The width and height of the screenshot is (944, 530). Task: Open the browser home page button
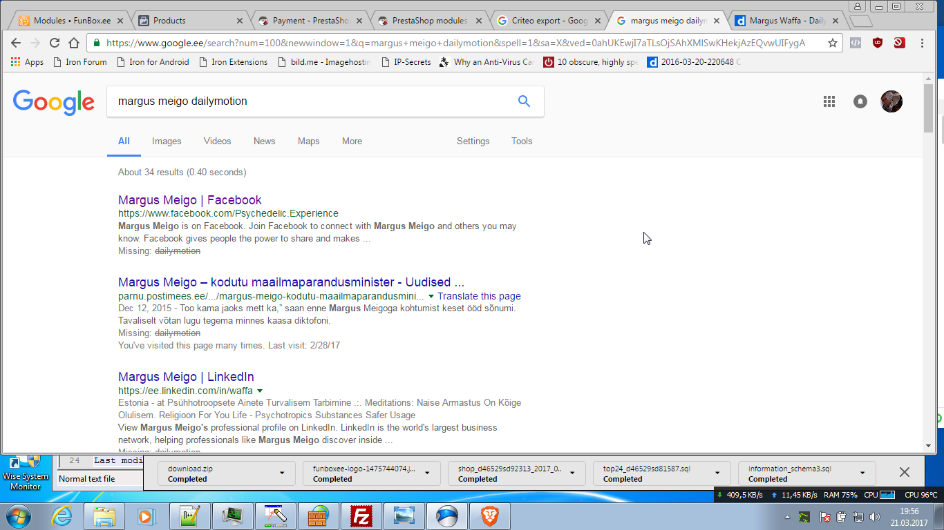pos(74,43)
